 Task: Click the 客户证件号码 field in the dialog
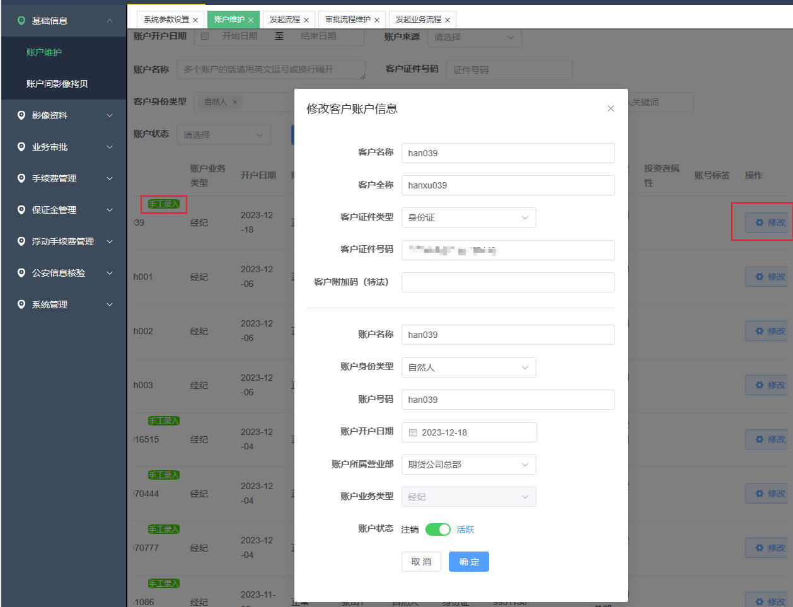tap(508, 250)
